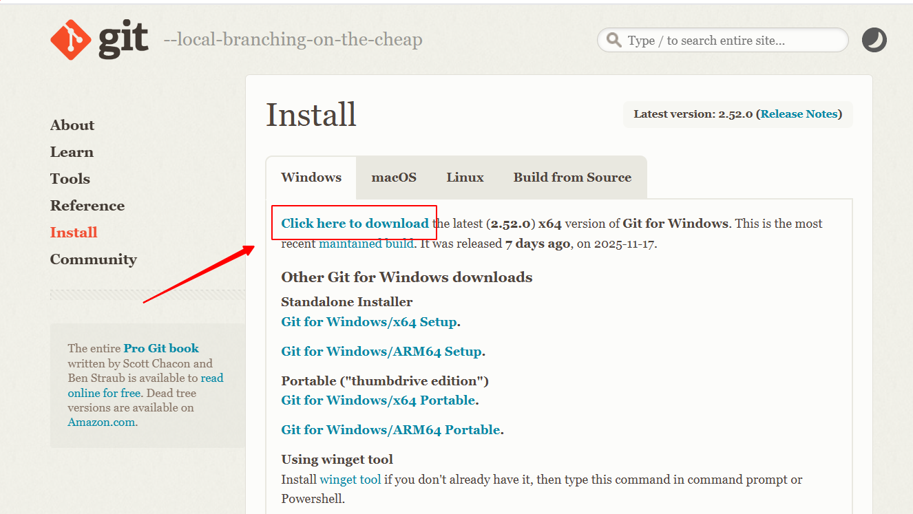Screen dimensions: 913x514
Task: Download Git for Windows/x64 Portable
Action: point(378,400)
